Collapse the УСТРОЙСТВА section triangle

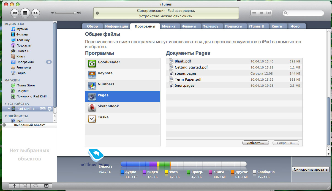point(6,104)
